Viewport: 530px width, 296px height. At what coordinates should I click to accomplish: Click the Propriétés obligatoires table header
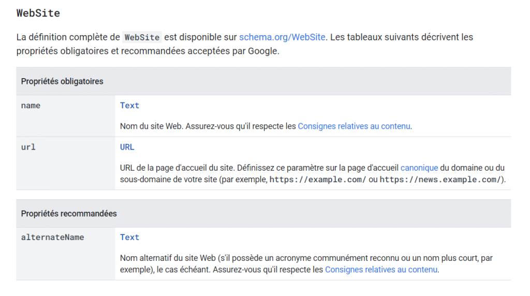click(62, 81)
